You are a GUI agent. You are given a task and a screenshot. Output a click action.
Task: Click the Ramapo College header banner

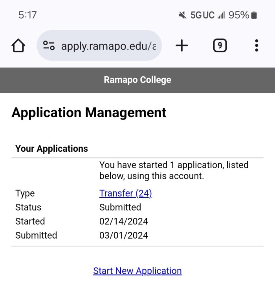coord(137,80)
